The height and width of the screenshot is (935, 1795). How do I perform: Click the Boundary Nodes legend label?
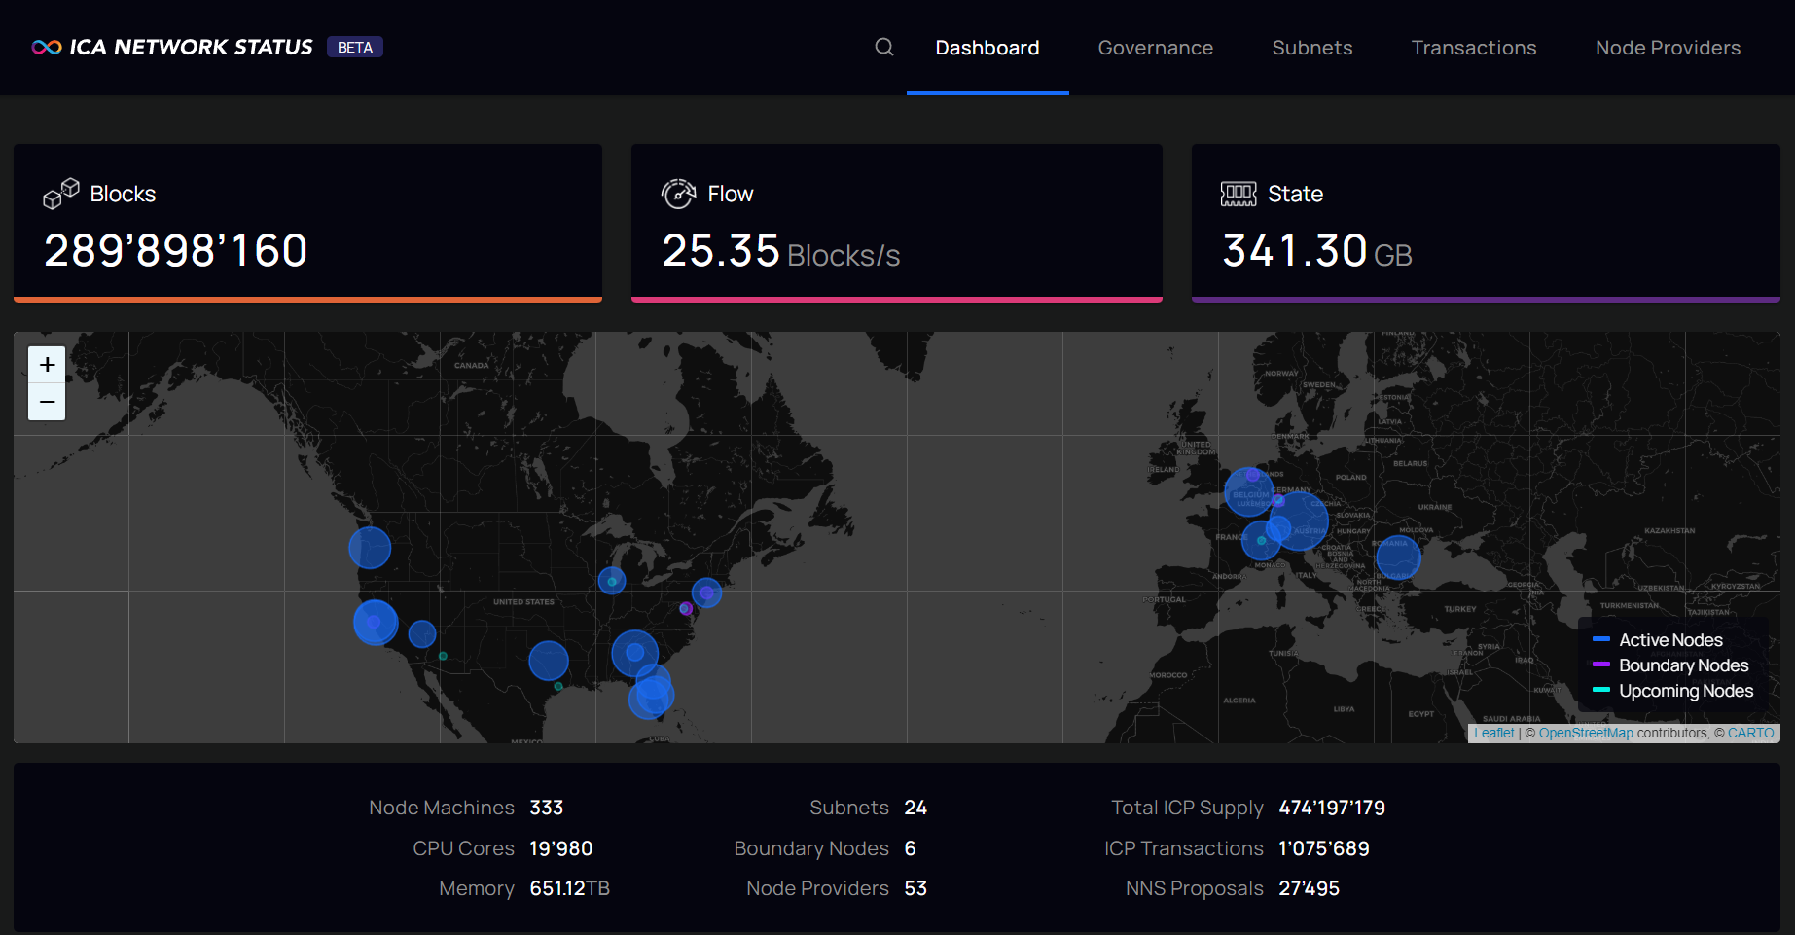(x=1684, y=665)
